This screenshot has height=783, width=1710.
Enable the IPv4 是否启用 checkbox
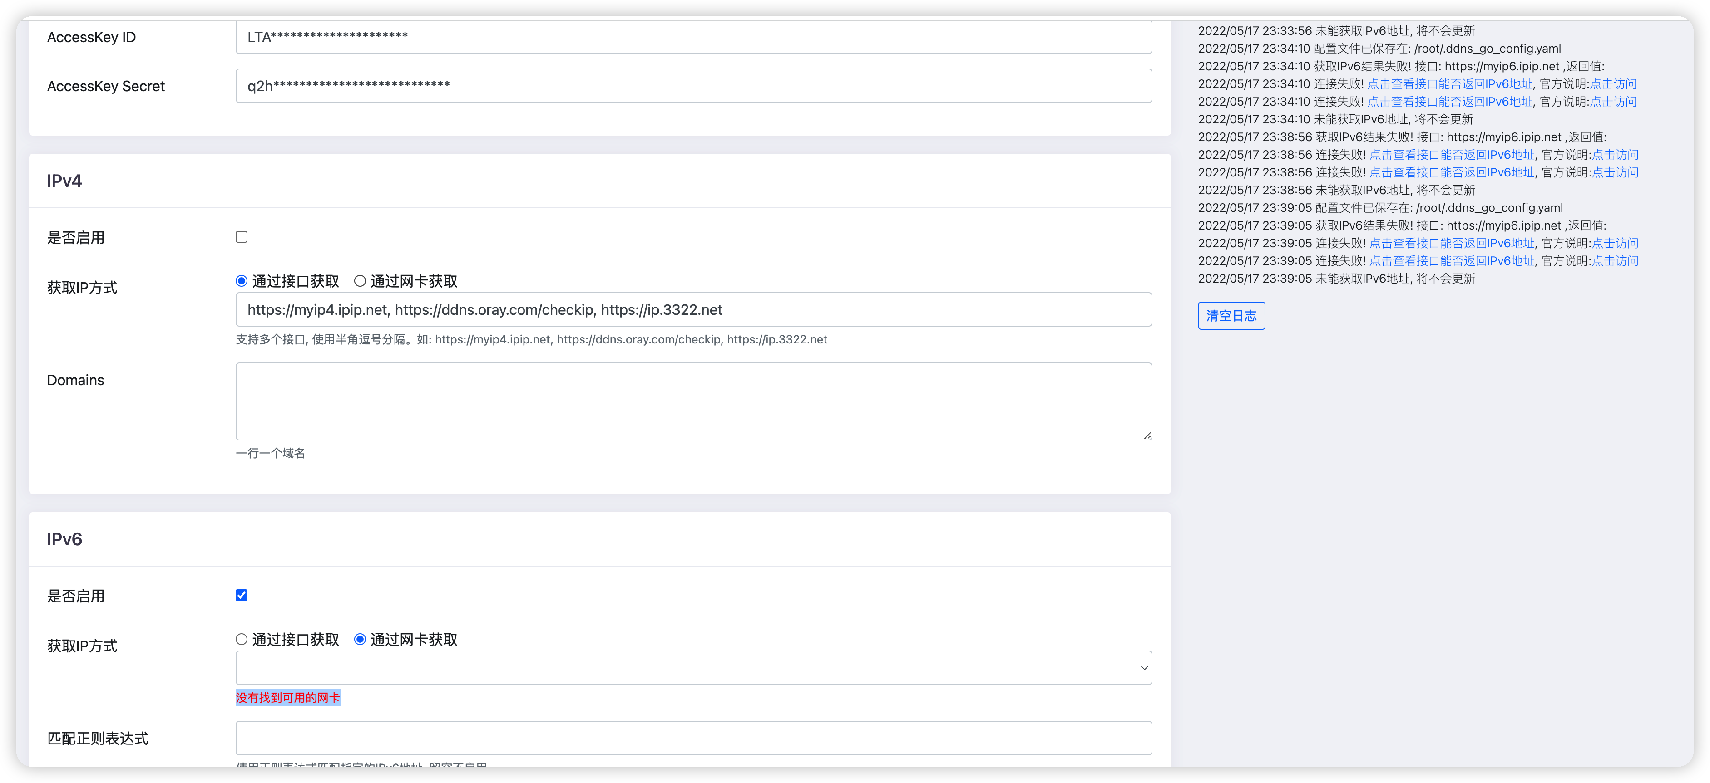(242, 237)
